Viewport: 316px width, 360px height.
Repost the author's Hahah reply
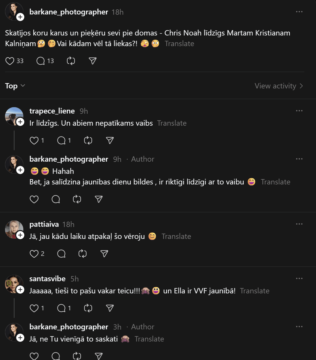point(77,199)
